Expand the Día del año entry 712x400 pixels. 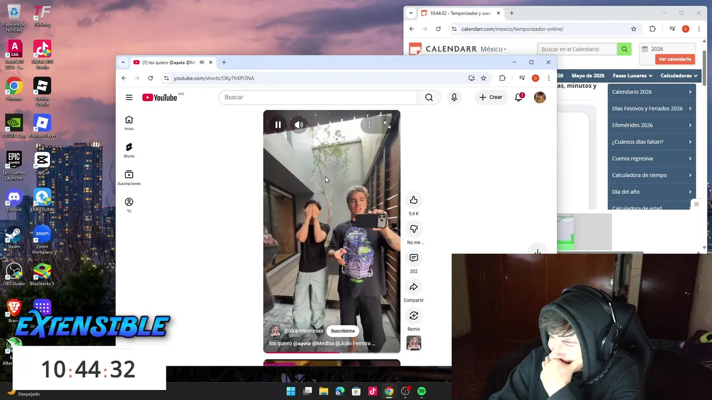(651, 192)
